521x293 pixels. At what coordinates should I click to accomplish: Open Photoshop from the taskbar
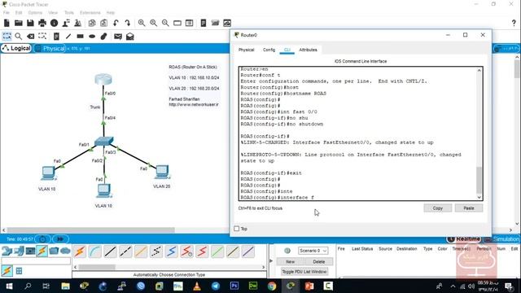pyautogui.click(x=234, y=286)
